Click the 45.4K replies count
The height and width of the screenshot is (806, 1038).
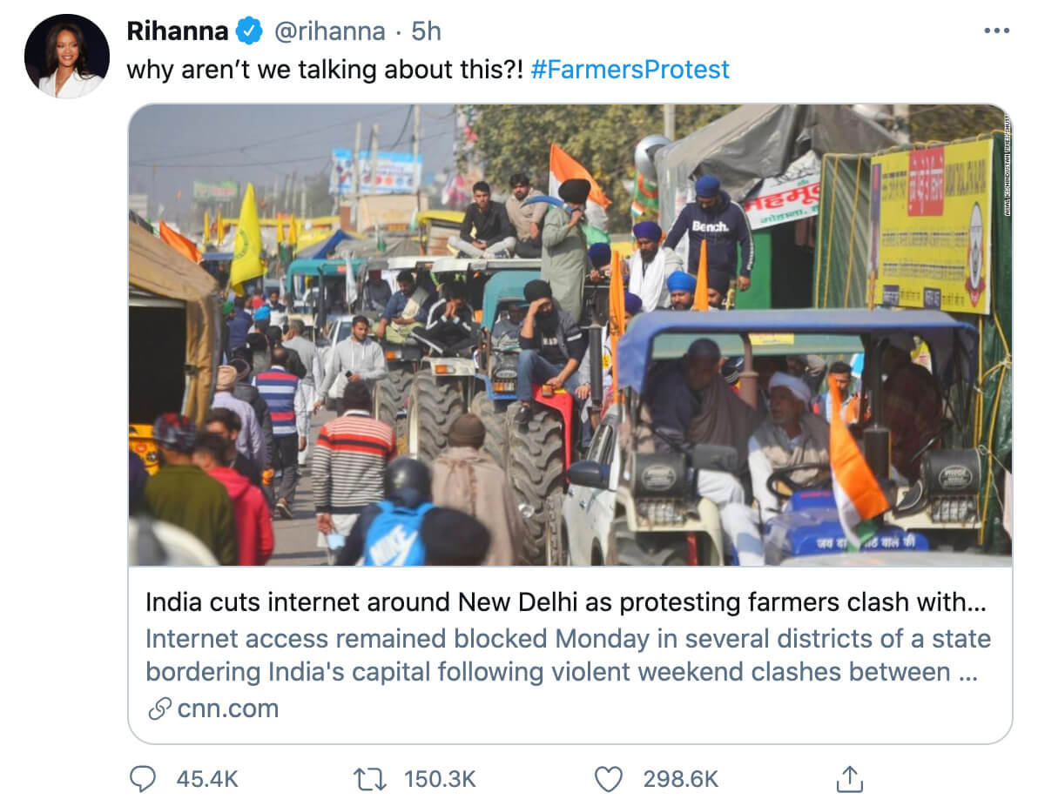click(207, 779)
